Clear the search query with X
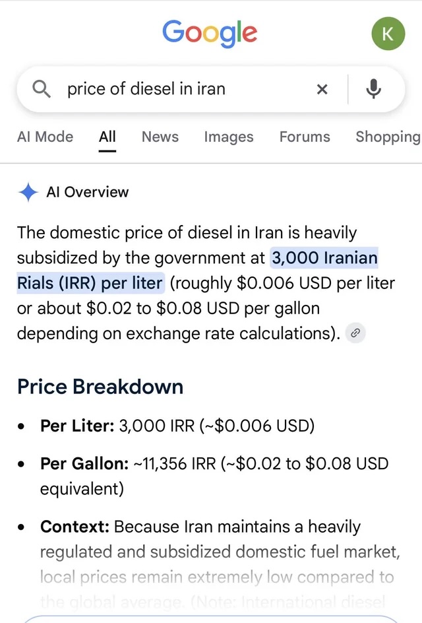The height and width of the screenshot is (623, 422). 322,89
